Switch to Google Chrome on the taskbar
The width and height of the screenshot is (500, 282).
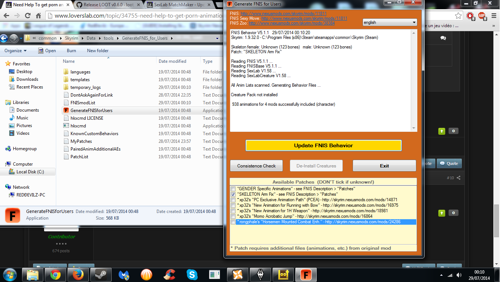[55, 274]
